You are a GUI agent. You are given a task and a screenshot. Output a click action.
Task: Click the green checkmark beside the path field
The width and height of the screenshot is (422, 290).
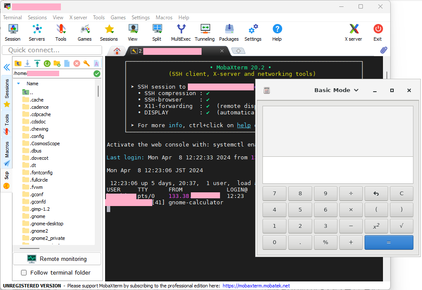pyautogui.click(x=97, y=74)
